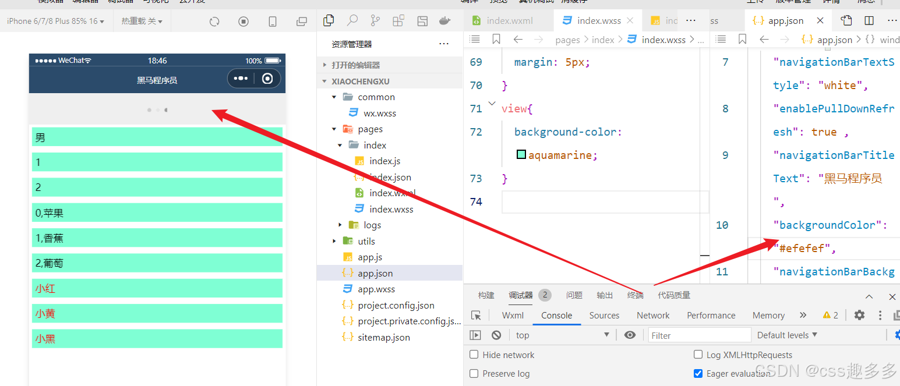This screenshot has height=386, width=900.
Task: Open the Performance devtools tab
Action: [711, 316]
